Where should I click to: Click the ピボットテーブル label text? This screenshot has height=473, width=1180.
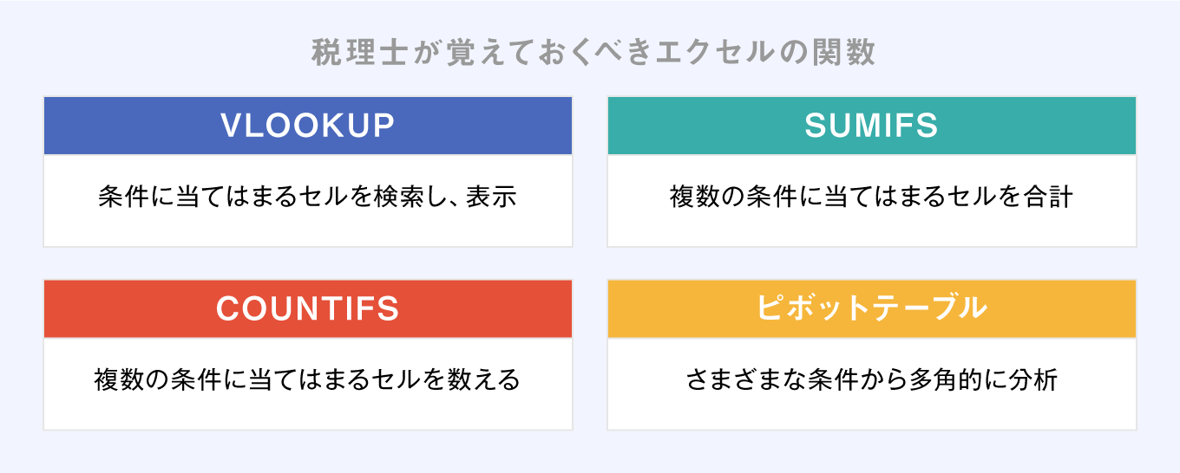(872, 308)
